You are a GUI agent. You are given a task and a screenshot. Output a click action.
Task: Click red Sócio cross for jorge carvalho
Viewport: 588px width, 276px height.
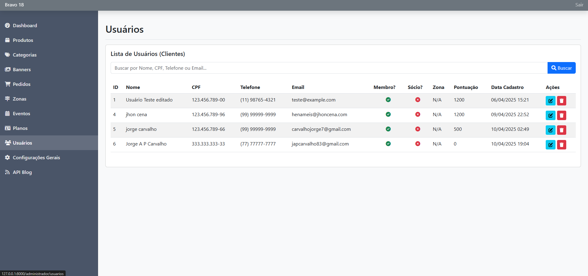418,129
